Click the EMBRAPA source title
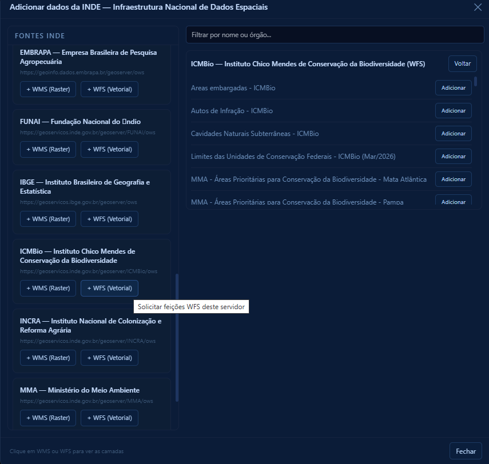The height and width of the screenshot is (464, 489). click(x=88, y=57)
